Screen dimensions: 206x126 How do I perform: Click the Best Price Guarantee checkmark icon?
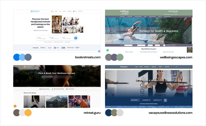click(x=40, y=89)
